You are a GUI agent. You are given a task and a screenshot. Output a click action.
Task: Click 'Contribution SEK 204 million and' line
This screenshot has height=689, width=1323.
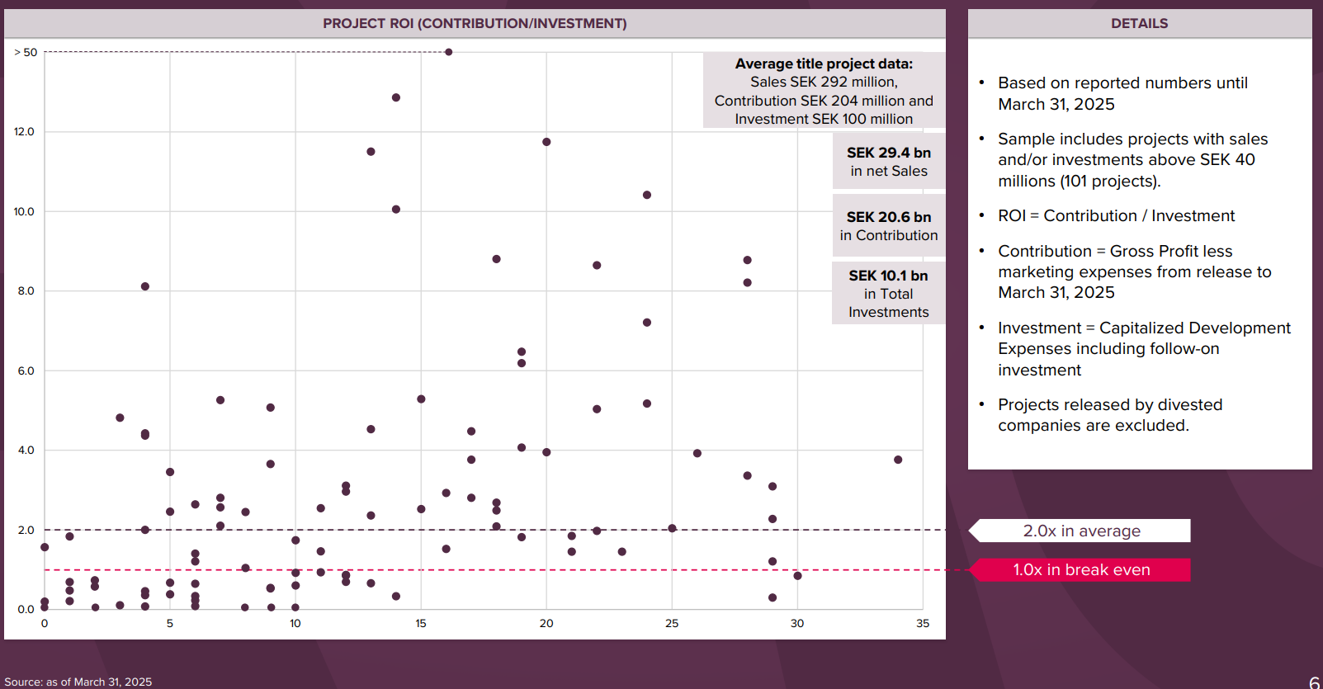(824, 101)
